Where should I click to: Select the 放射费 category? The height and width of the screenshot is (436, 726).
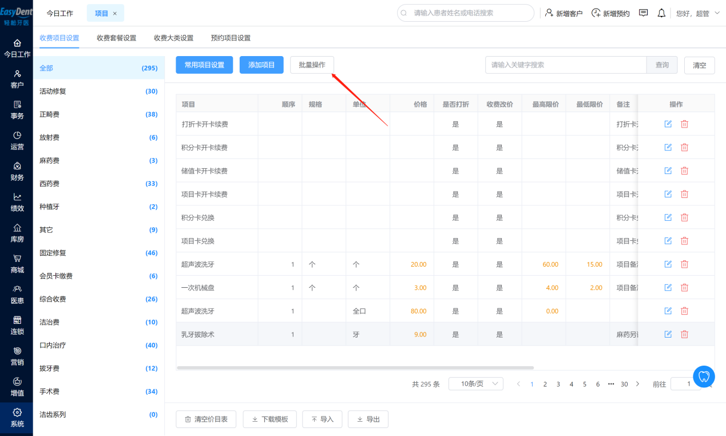click(98, 137)
